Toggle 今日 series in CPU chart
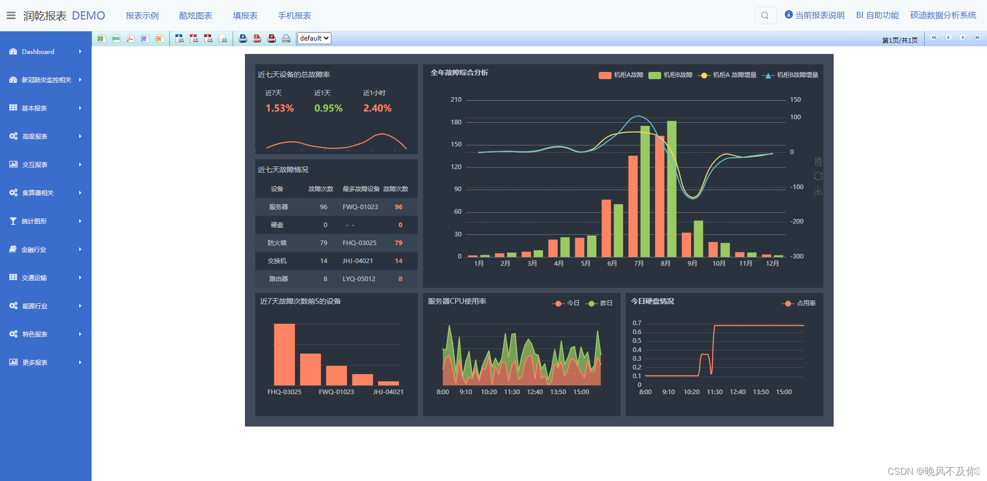The width and height of the screenshot is (987, 481). click(x=566, y=303)
